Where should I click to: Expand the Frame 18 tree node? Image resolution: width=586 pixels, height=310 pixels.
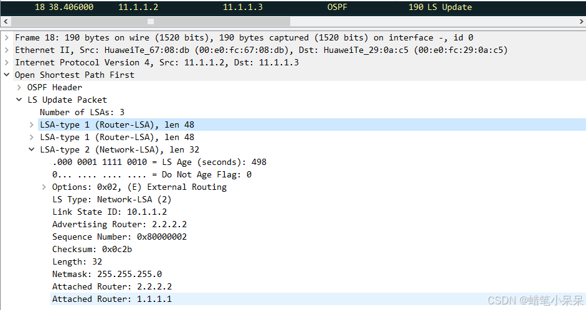[6, 38]
